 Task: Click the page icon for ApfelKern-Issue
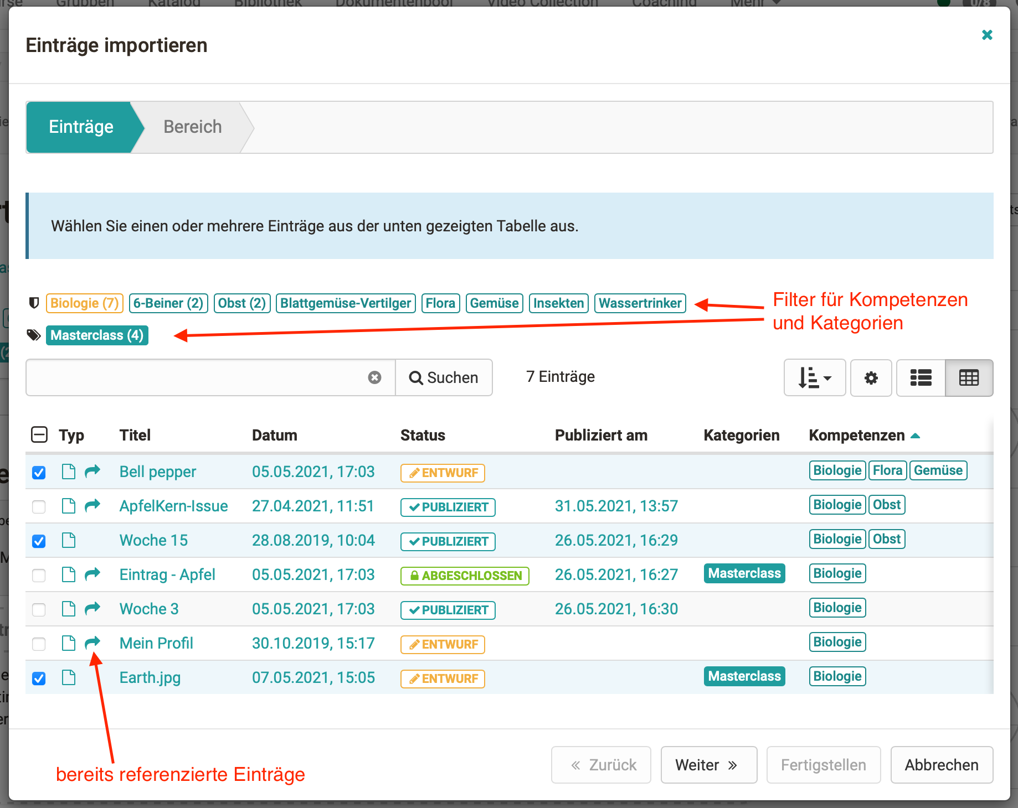pos(69,506)
